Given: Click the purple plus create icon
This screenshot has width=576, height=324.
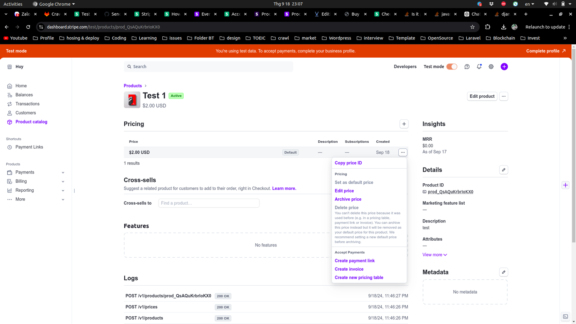Looking at the screenshot, I should pyautogui.click(x=504, y=66).
